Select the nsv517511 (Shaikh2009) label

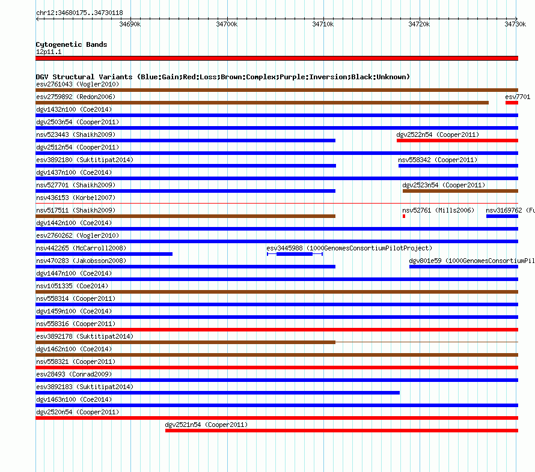coord(76,210)
